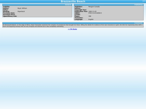Click the LCCN#: label
The width and height of the screenshot is (146, 109).
[x=78, y=15]
